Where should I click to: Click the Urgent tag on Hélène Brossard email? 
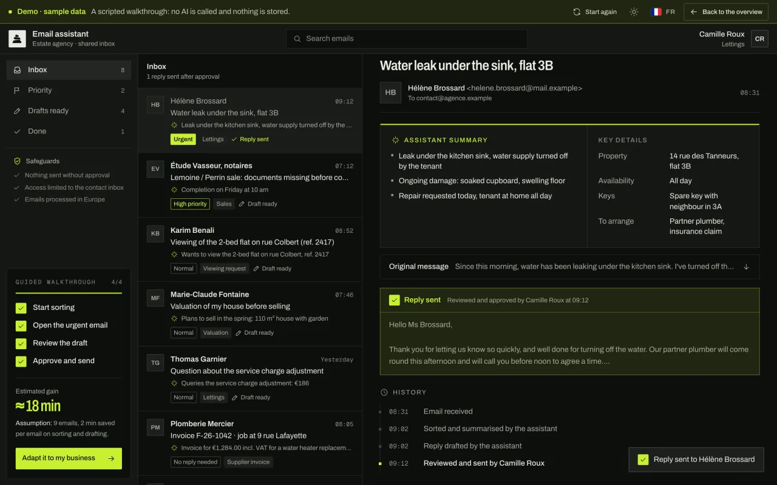(x=183, y=139)
